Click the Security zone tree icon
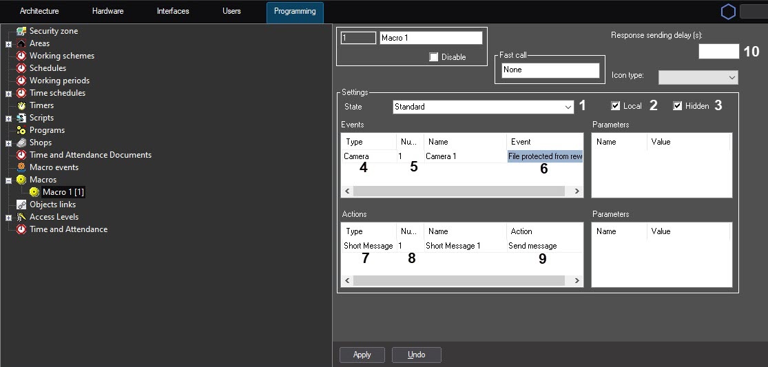 [x=21, y=31]
